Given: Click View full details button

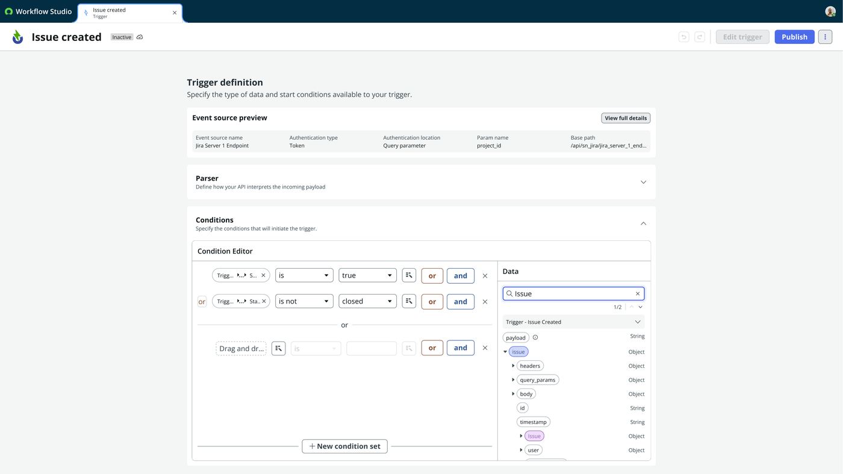Looking at the screenshot, I should pyautogui.click(x=626, y=118).
